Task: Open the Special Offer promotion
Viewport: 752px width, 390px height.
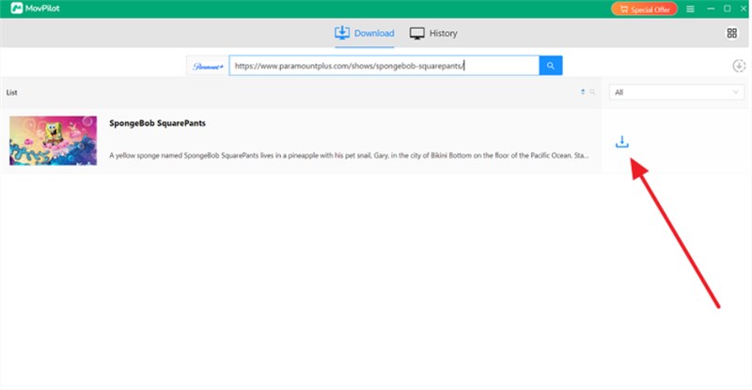Action: click(644, 9)
